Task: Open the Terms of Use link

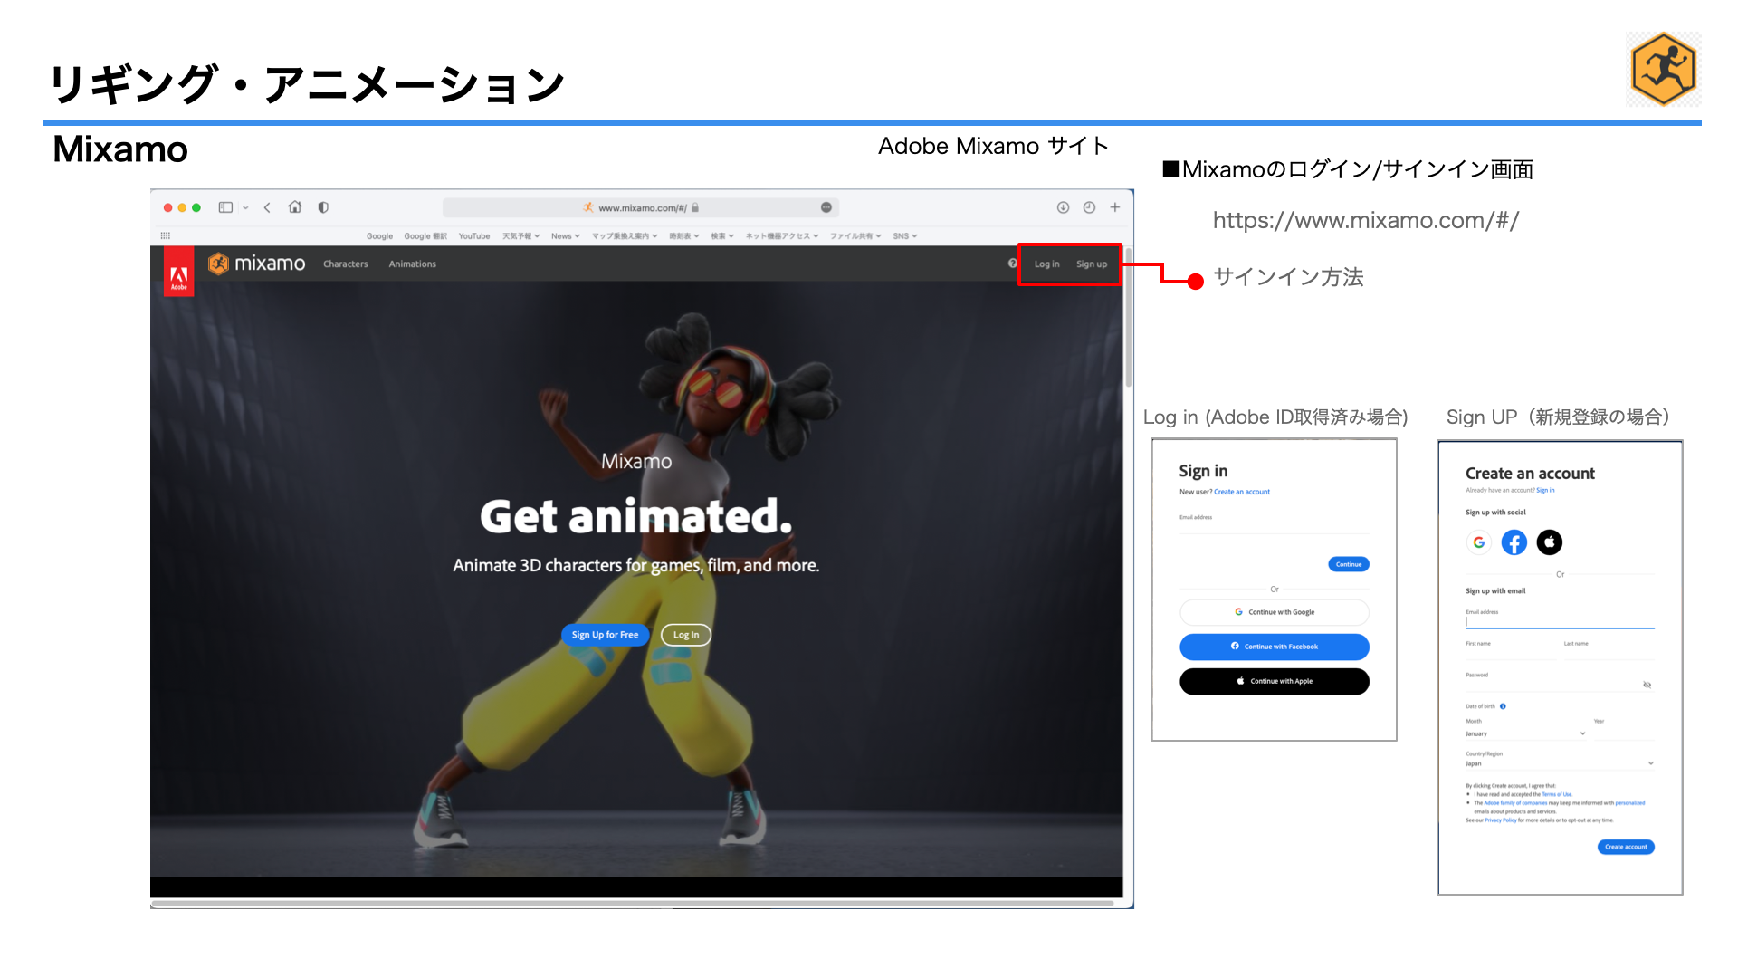Action: [1557, 794]
